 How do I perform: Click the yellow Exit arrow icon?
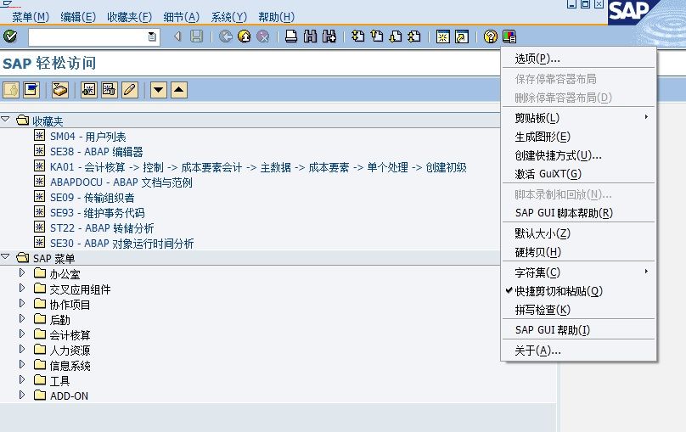(245, 36)
